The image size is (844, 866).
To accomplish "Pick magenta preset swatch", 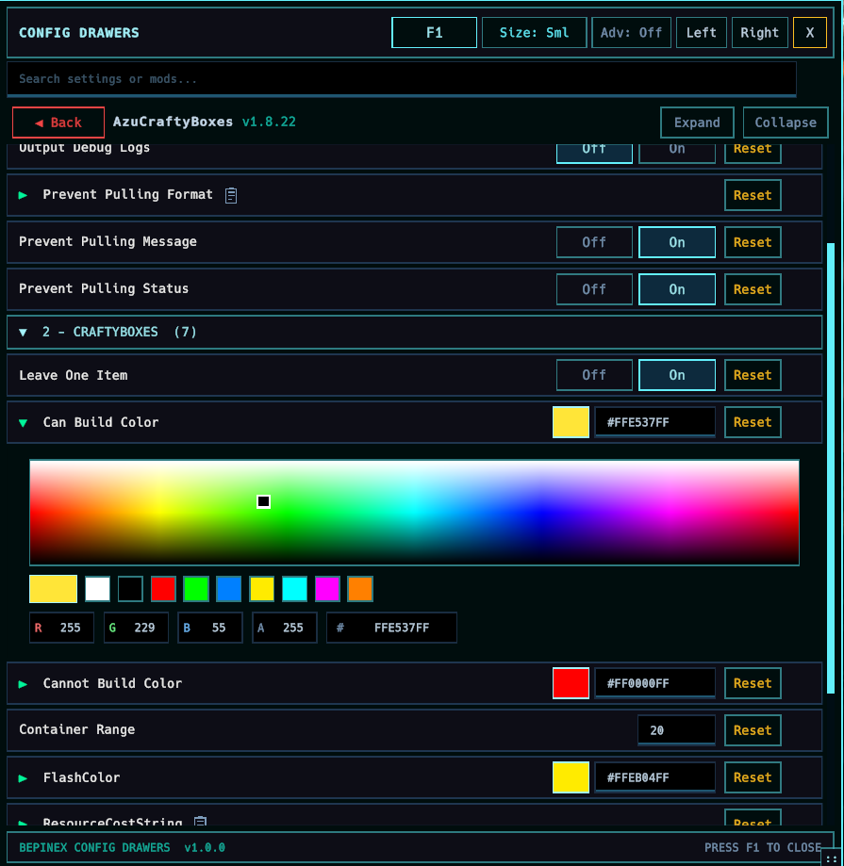I will (327, 589).
